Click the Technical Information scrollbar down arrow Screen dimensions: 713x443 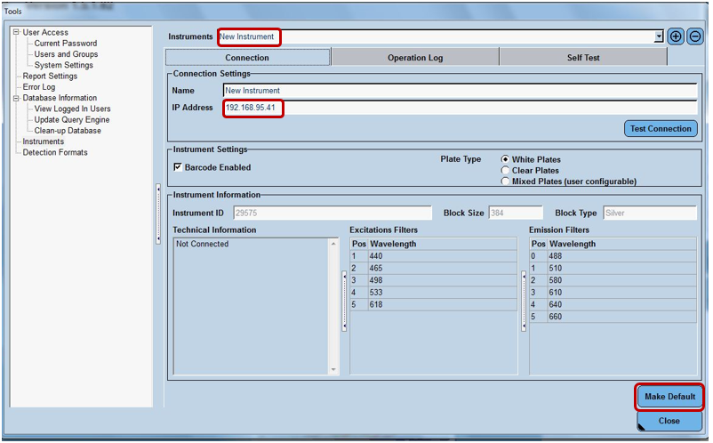334,369
